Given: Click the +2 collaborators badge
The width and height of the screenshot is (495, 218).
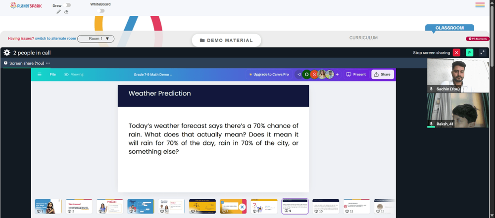Looking at the screenshot, I should [x=298, y=75].
